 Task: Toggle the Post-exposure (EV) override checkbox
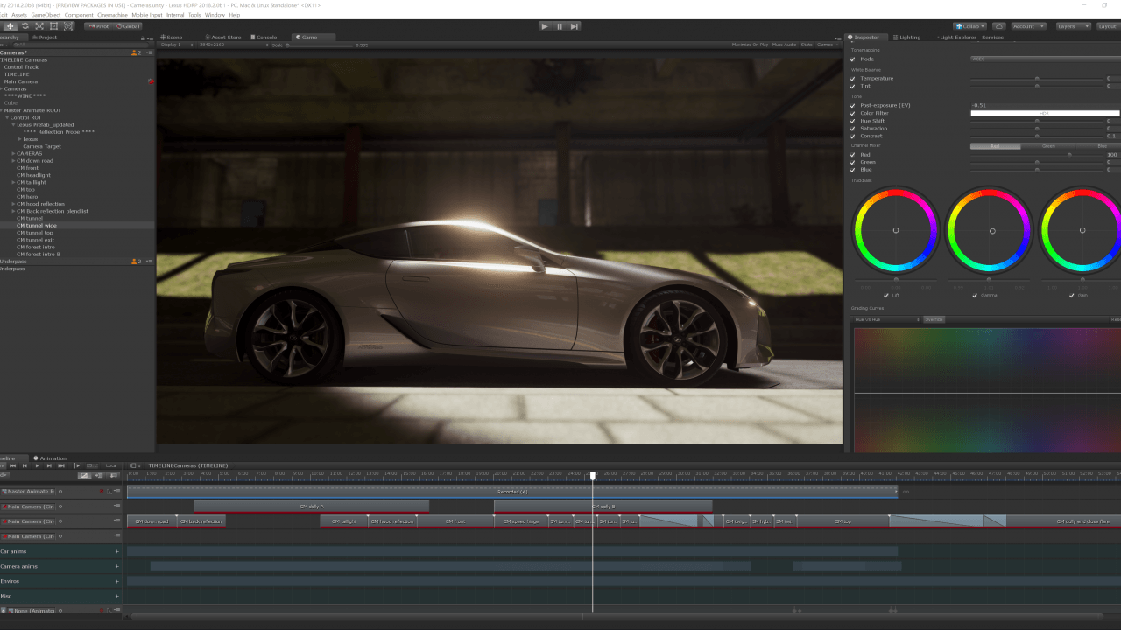pyautogui.click(x=853, y=106)
